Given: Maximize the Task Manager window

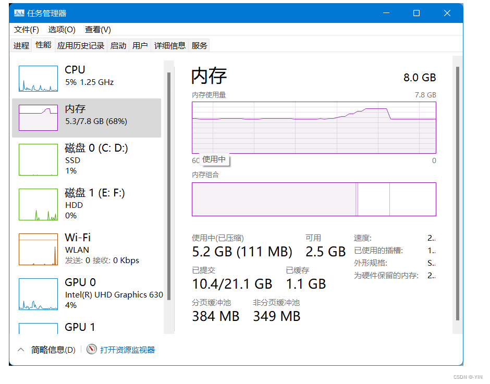Looking at the screenshot, I should [416, 13].
